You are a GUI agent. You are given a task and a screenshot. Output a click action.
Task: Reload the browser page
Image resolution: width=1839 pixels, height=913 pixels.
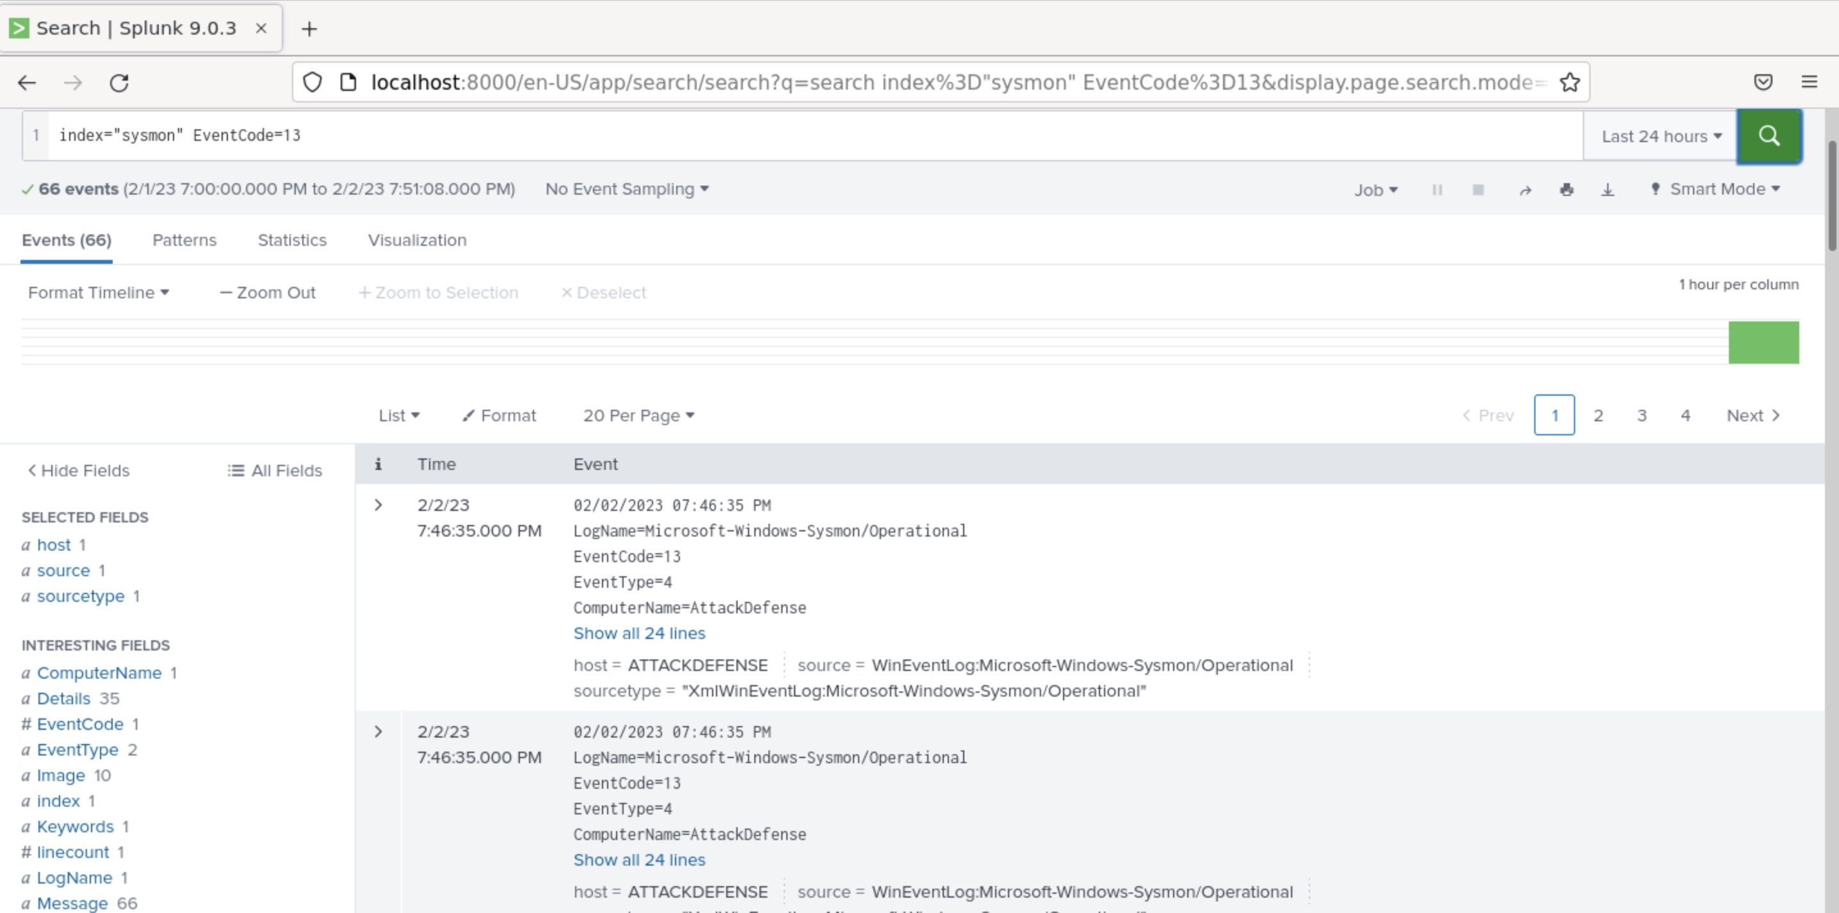point(119,83)
